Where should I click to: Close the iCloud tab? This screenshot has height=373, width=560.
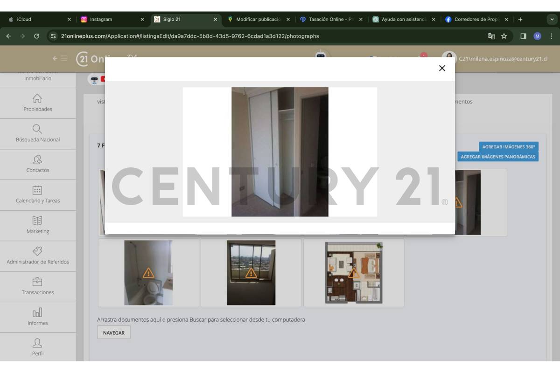click(x=69, y=20)
